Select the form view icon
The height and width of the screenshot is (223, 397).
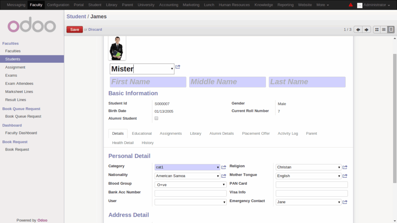tap(391, 29)
